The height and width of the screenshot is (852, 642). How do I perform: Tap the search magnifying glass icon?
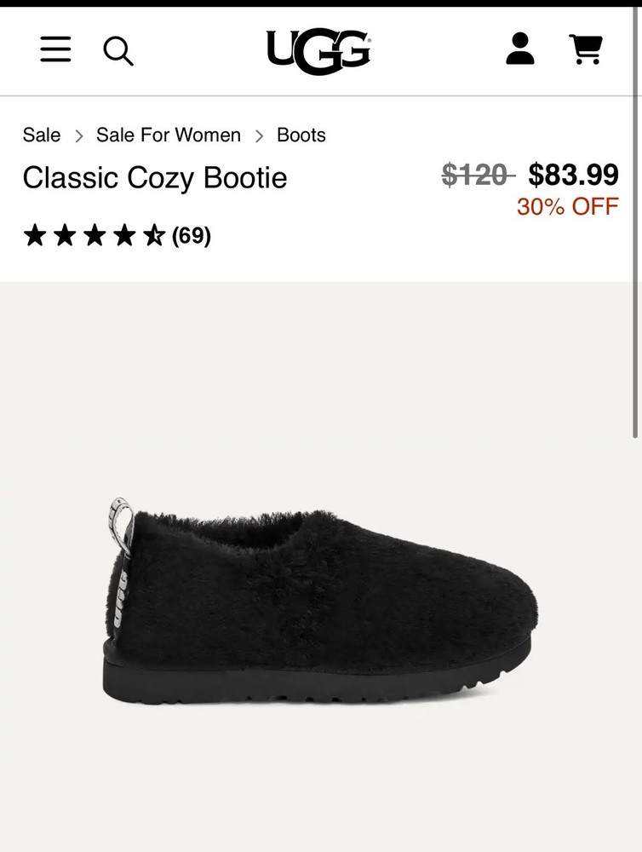pyautogui.click(x=118, y=51)
